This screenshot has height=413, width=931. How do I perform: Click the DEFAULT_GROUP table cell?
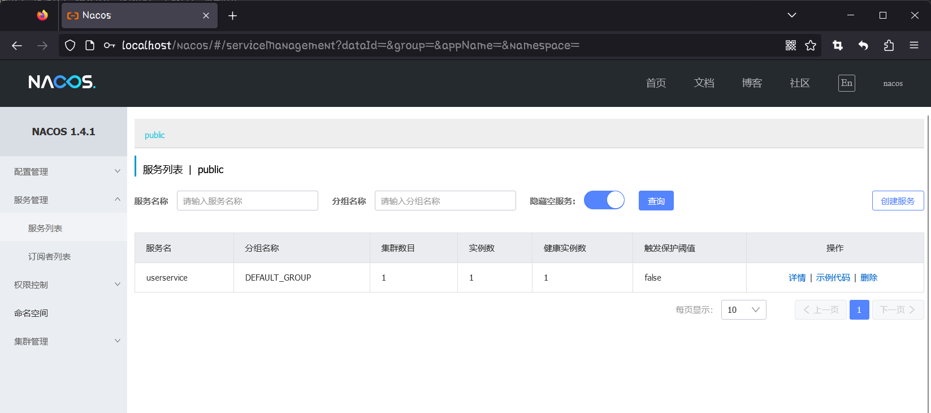click(302, 278)
